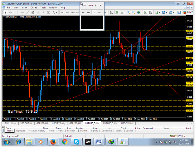Select H4 timeframe in PrintScreen toolbar

pyautogui.click(x=88, y=12)
